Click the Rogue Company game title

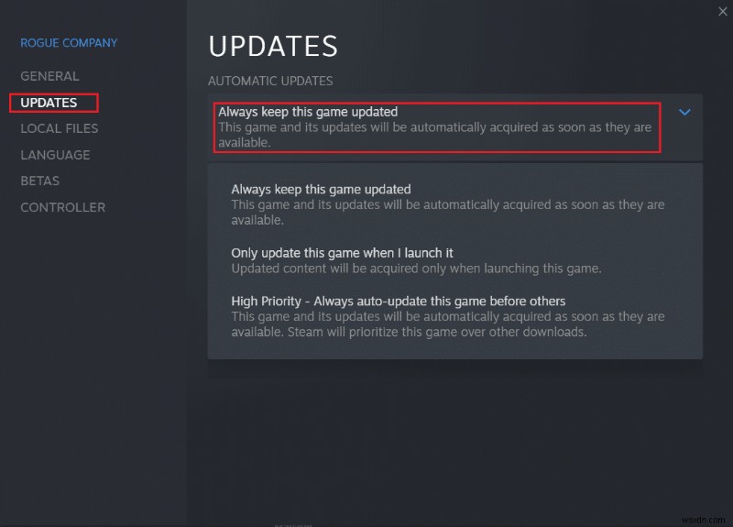69,43
